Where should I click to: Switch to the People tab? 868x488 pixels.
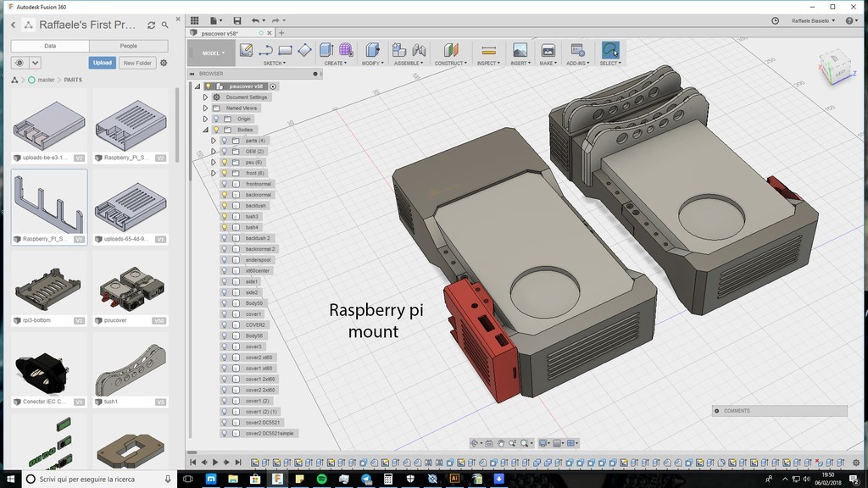coord(129,46)
